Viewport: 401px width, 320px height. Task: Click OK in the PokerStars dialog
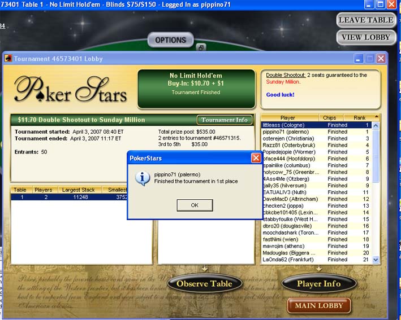pyautogui.click(x=195, y=205)
